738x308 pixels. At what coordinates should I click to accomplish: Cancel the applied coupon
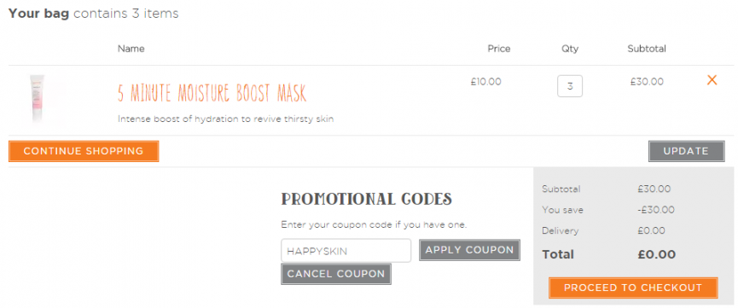tap(336, 274)
